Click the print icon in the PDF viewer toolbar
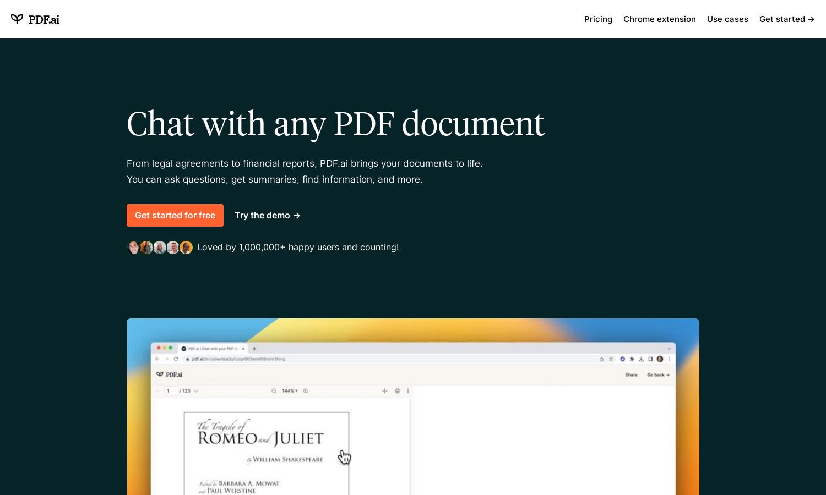 click(397, 391)
